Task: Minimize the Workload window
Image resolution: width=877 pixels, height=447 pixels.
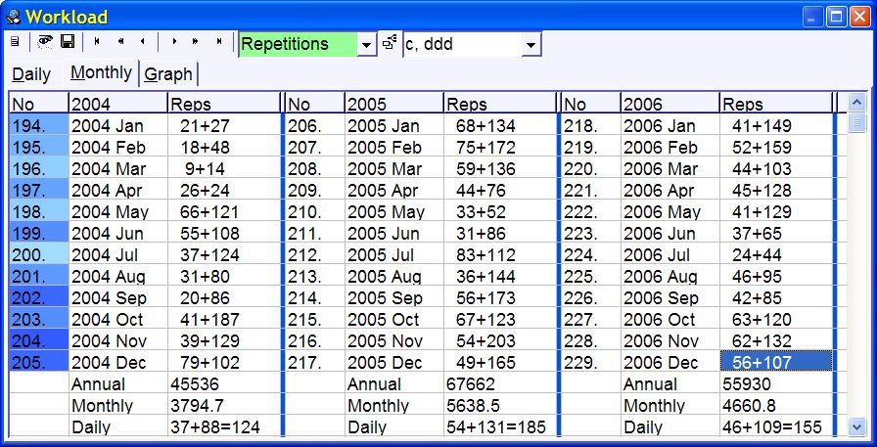Action: (813, 17)
